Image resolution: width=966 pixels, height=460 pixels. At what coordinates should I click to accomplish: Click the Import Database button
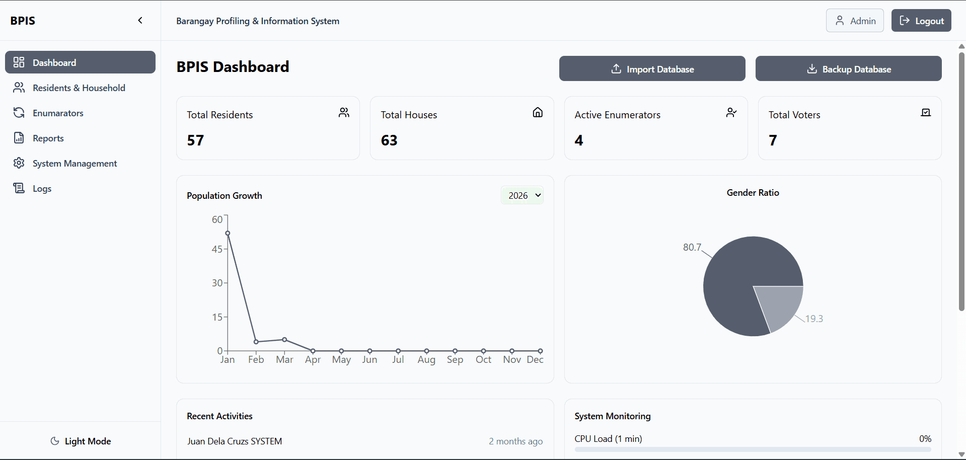click(652, 68)
